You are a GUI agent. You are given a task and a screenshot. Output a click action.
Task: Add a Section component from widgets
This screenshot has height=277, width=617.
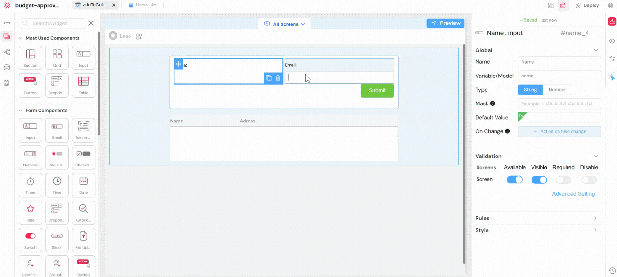coord(31,58)
